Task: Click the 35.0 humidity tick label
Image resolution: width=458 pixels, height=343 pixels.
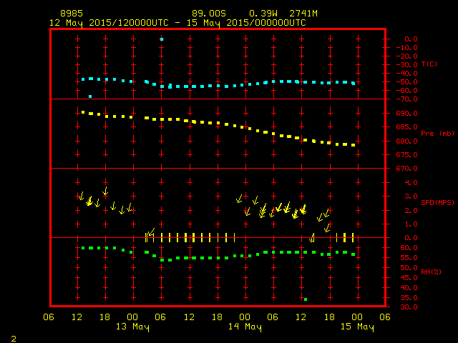Action: point(409,298)
